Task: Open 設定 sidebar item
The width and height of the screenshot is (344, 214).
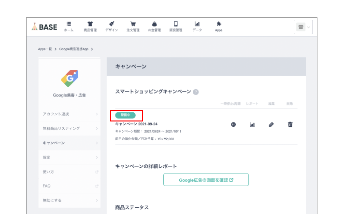Action: [x=69, y=157]
